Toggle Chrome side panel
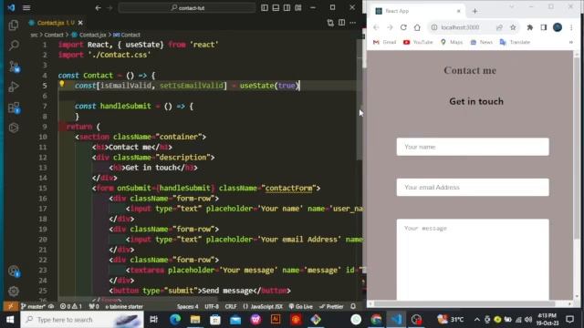The width and height of the screenshot is (584, 328). pyautogui.click(x=544, y=27)
